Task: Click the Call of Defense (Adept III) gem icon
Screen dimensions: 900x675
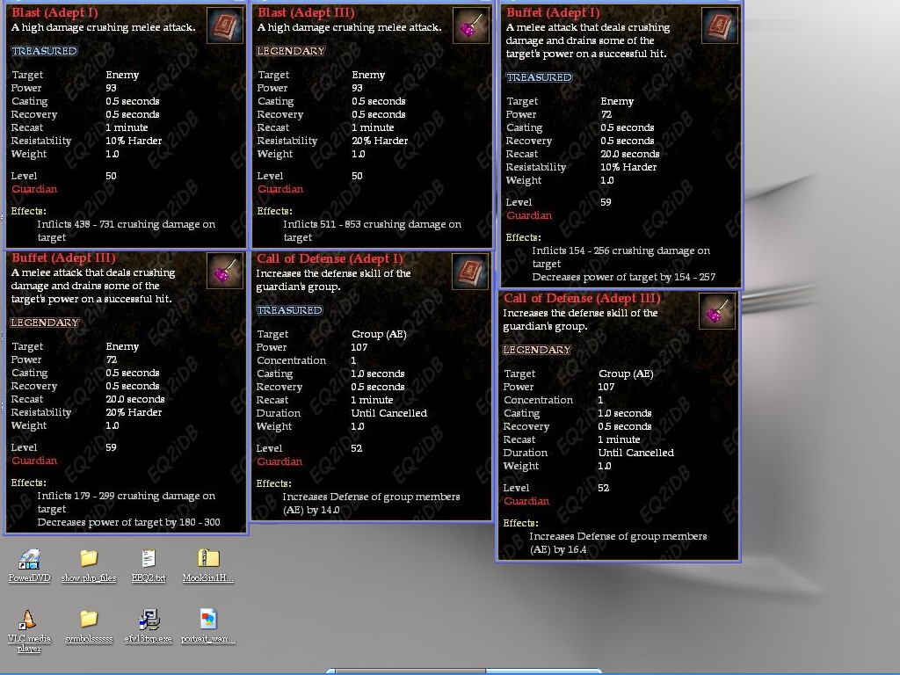Action: coord(717,311)
